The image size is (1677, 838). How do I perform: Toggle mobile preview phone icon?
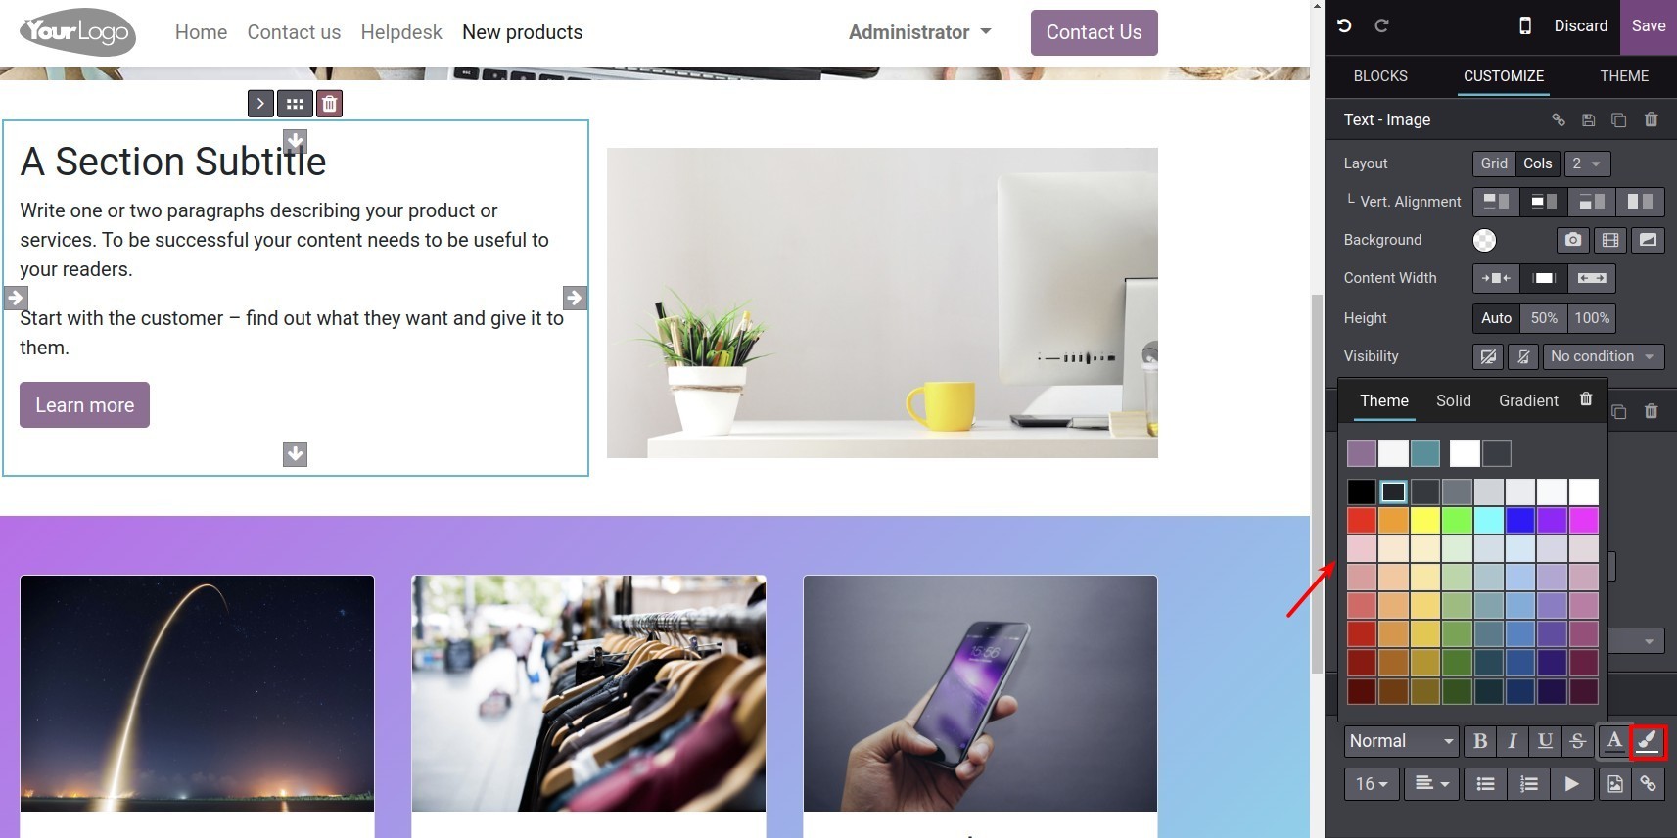click(x=1524, y=26)
